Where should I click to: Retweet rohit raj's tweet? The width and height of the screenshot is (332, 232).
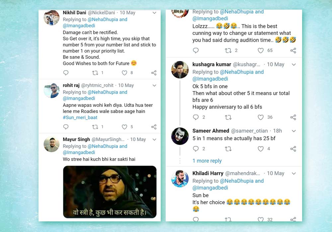click(95, 127)
